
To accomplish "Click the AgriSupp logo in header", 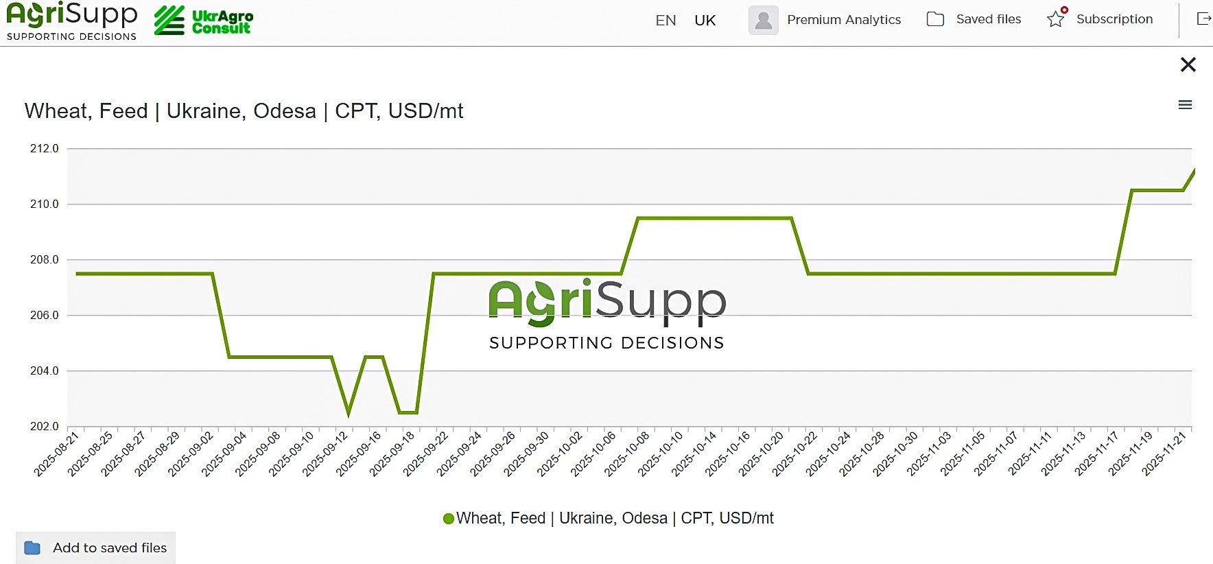I will click(71, 21).
